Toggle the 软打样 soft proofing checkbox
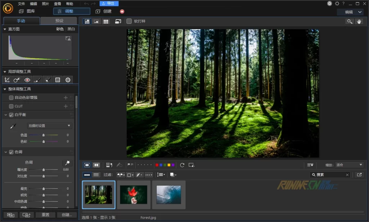 pos(129,21)
